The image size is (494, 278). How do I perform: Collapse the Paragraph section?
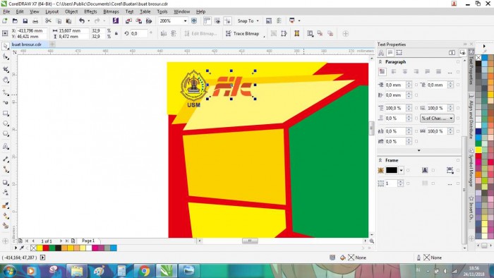380,61
